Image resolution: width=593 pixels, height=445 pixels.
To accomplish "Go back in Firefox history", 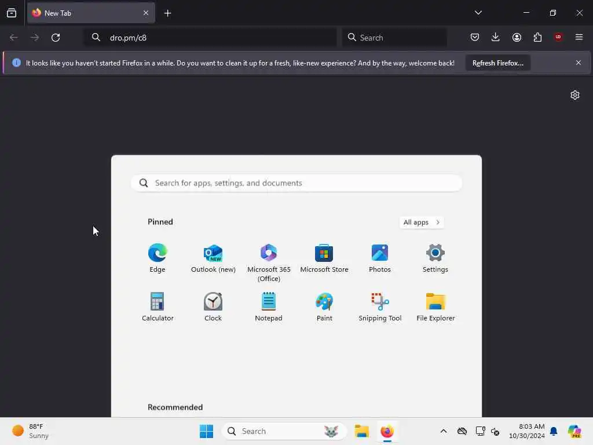I will pos(14,38).
